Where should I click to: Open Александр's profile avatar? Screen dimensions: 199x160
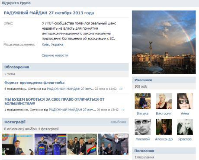[164, 127]
